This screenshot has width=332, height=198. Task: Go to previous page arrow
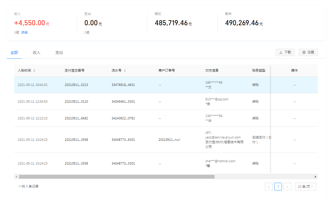[x=268, y=187]
